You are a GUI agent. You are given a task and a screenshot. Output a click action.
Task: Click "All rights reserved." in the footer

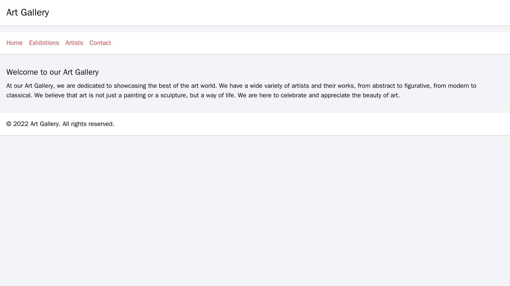click(88, 124)
